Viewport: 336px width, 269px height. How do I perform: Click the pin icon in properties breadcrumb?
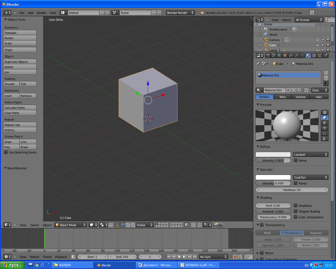258,64
